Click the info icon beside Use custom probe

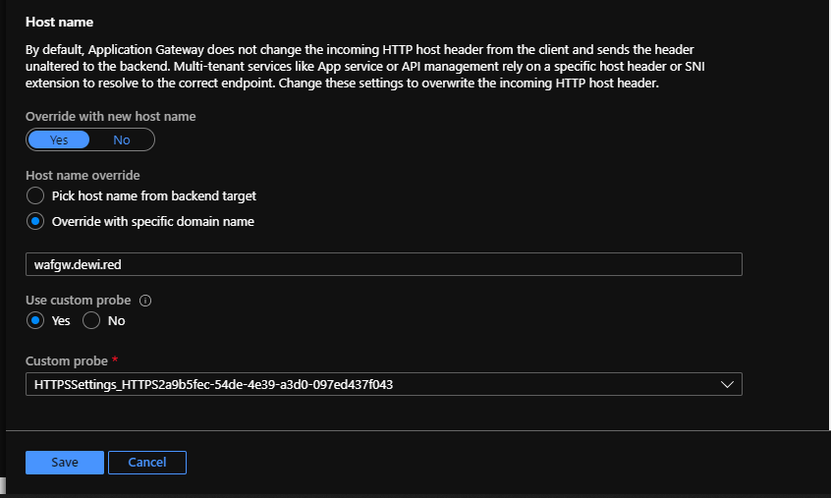145,301
